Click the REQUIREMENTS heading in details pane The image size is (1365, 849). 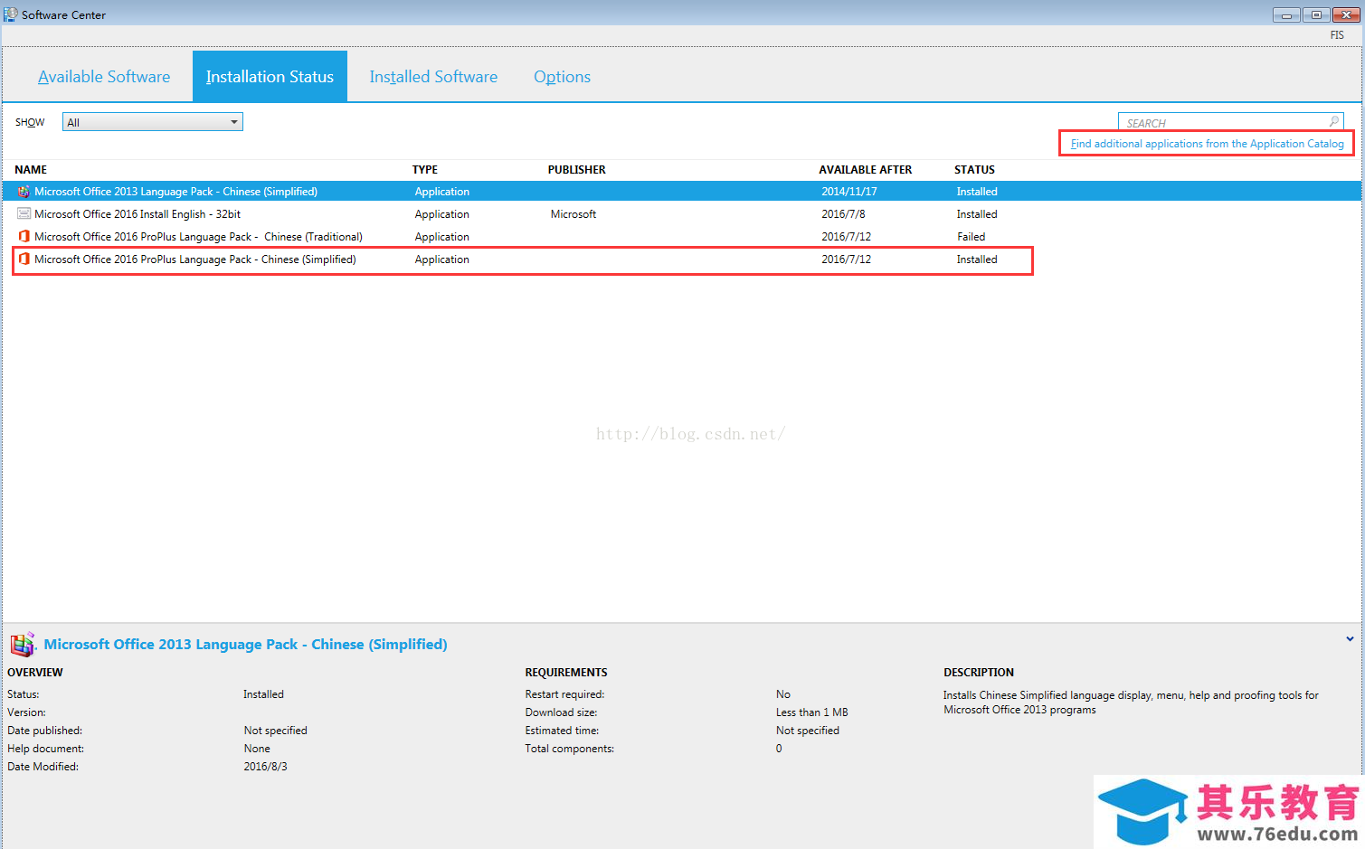click(566, 673)
